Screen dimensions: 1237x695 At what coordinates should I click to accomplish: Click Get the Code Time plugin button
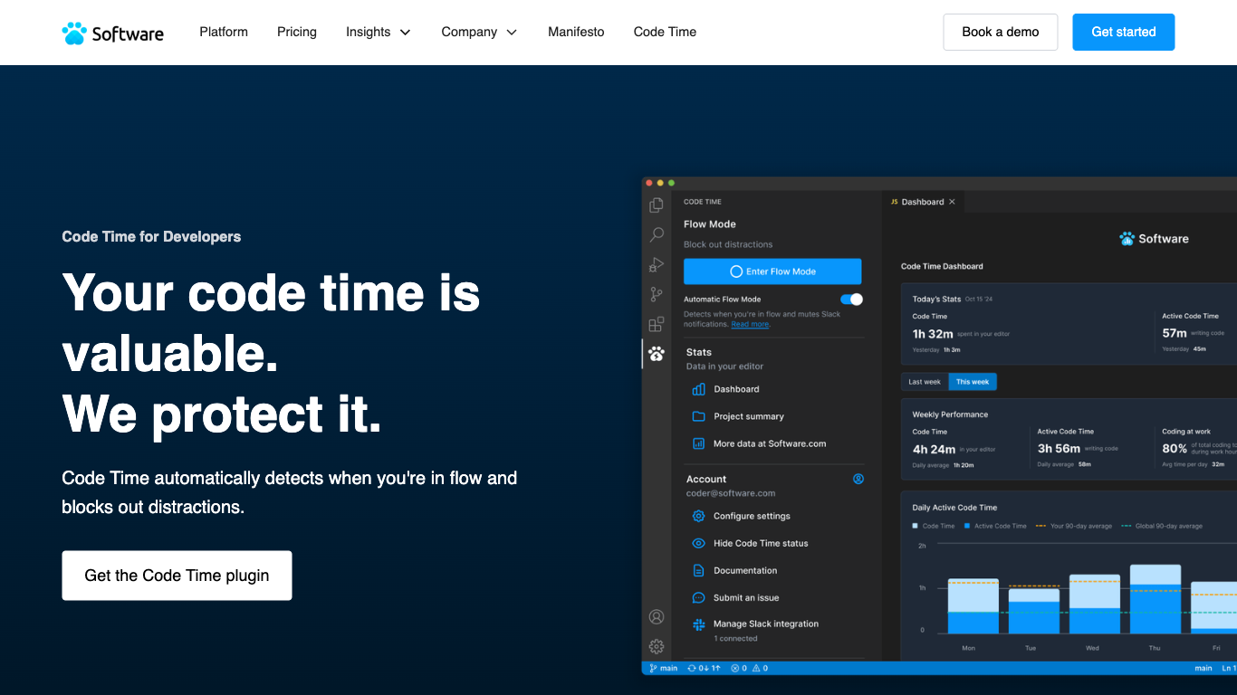click(x=177, y=576)
